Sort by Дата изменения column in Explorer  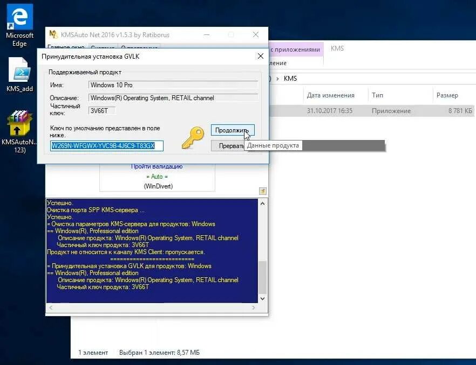pos(331,95)
